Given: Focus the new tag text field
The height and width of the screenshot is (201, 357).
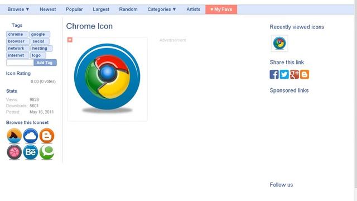Looking at the screenshot, I should pos(20,63).
